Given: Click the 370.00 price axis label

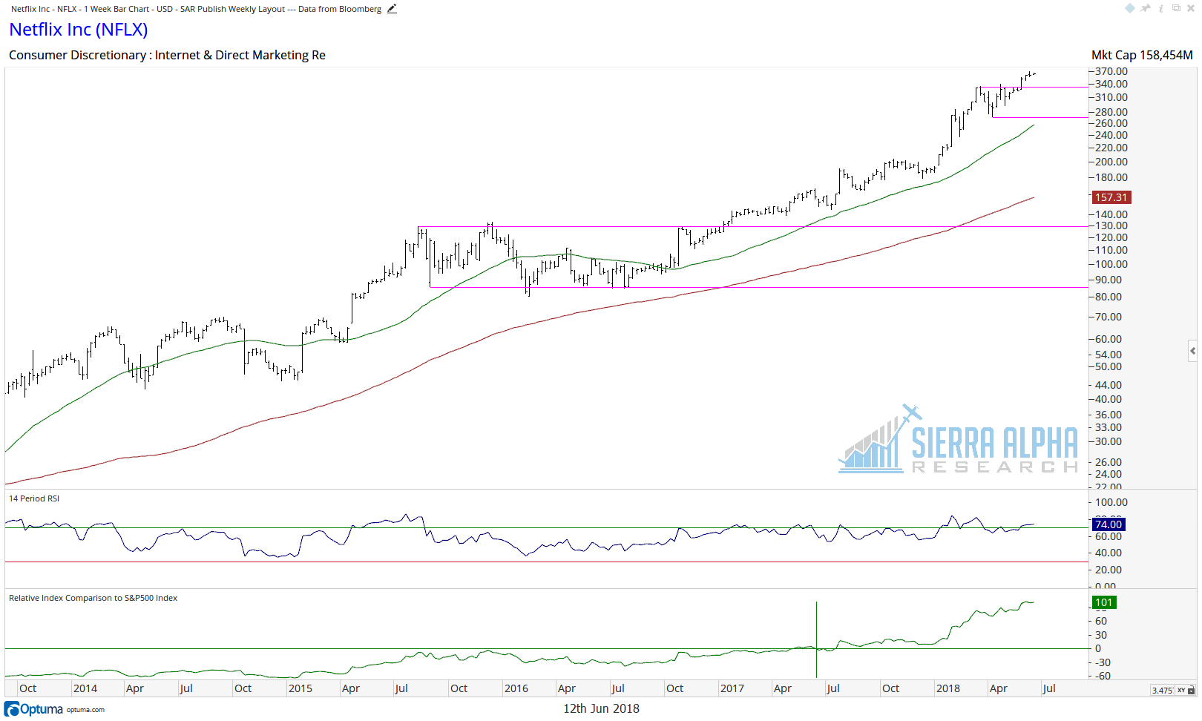Looking at the screenshot, I should [x=1111, y=71].
